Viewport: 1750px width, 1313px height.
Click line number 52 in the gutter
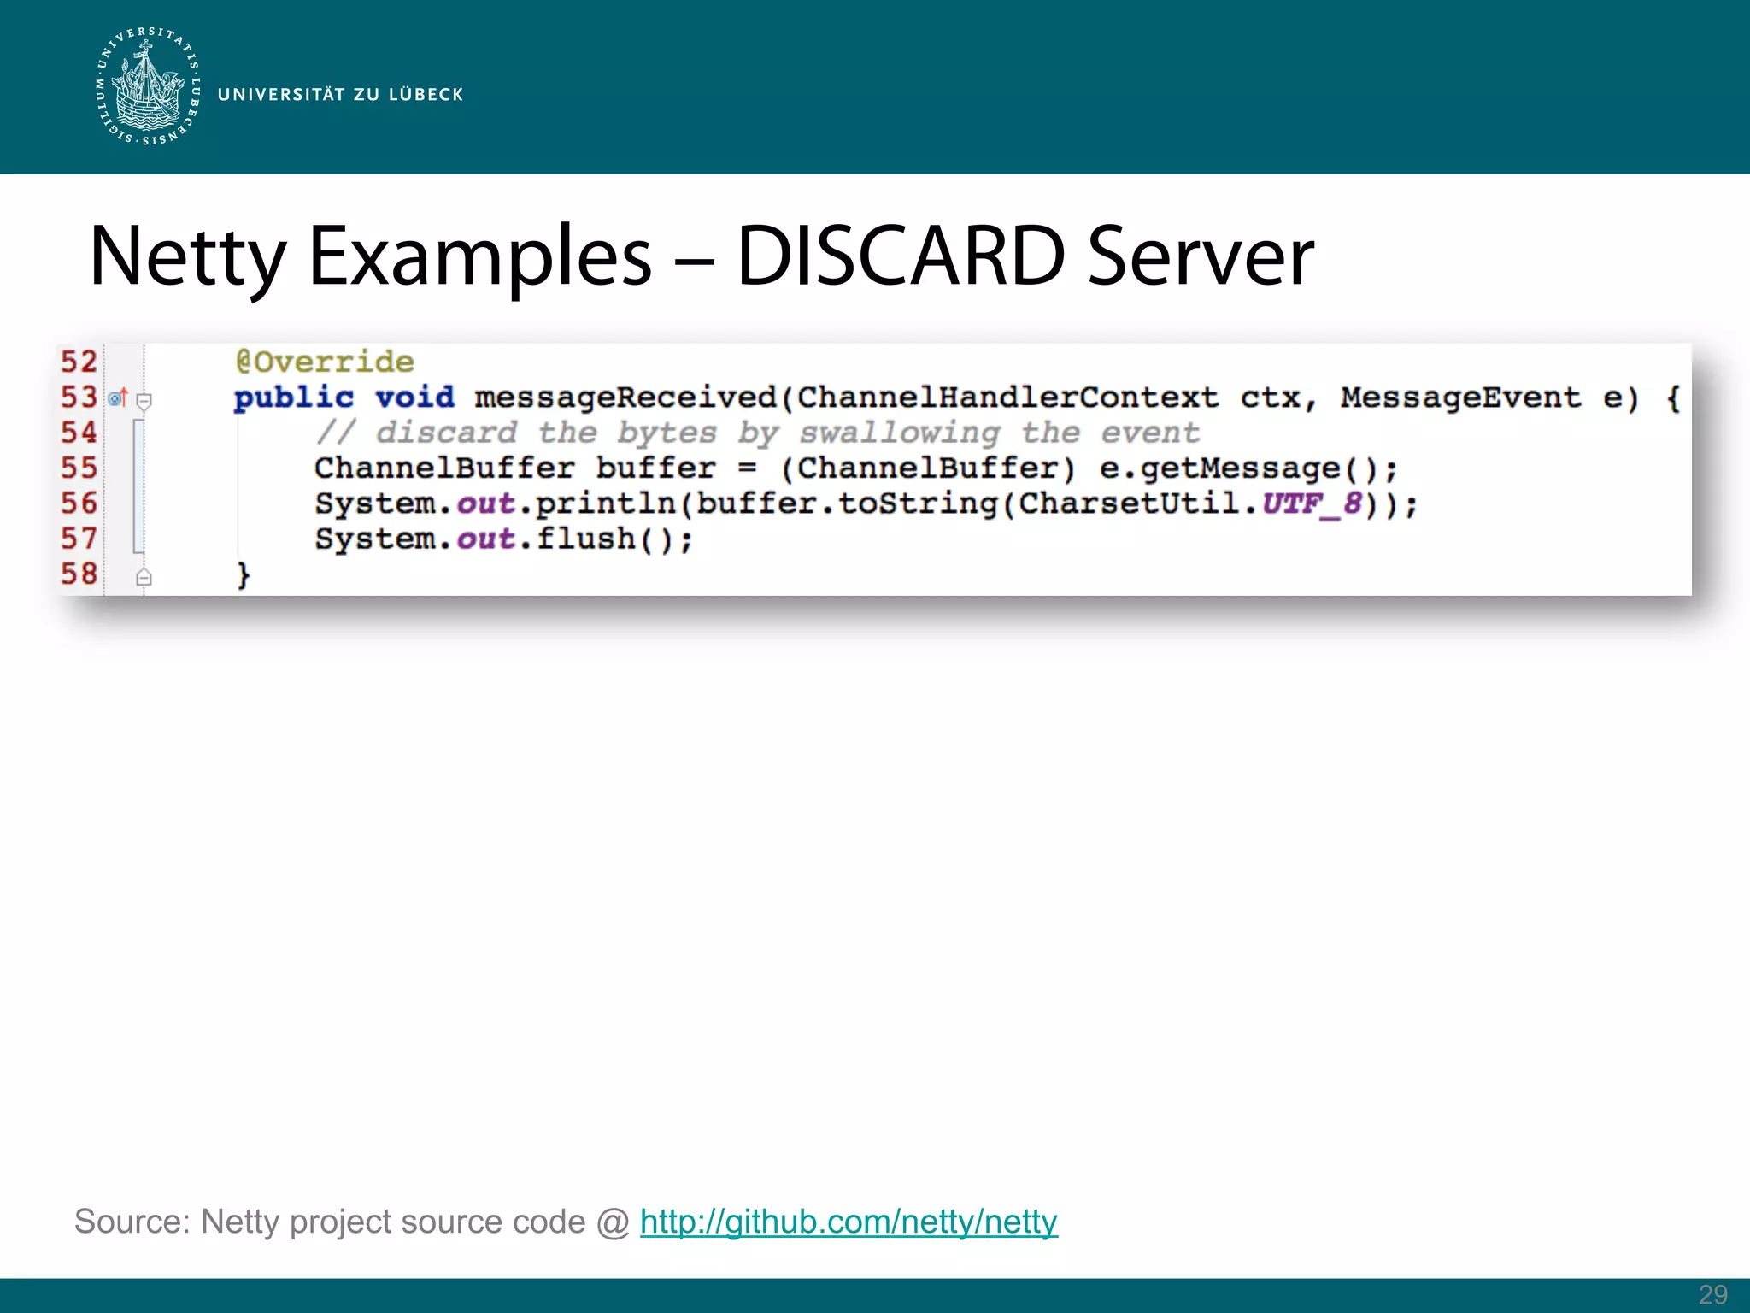coord(79,362)
